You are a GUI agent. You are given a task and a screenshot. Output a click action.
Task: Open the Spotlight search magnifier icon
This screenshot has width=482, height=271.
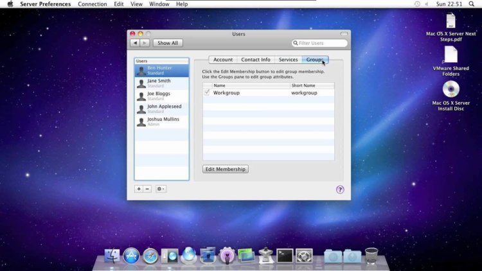click(471, 4)
